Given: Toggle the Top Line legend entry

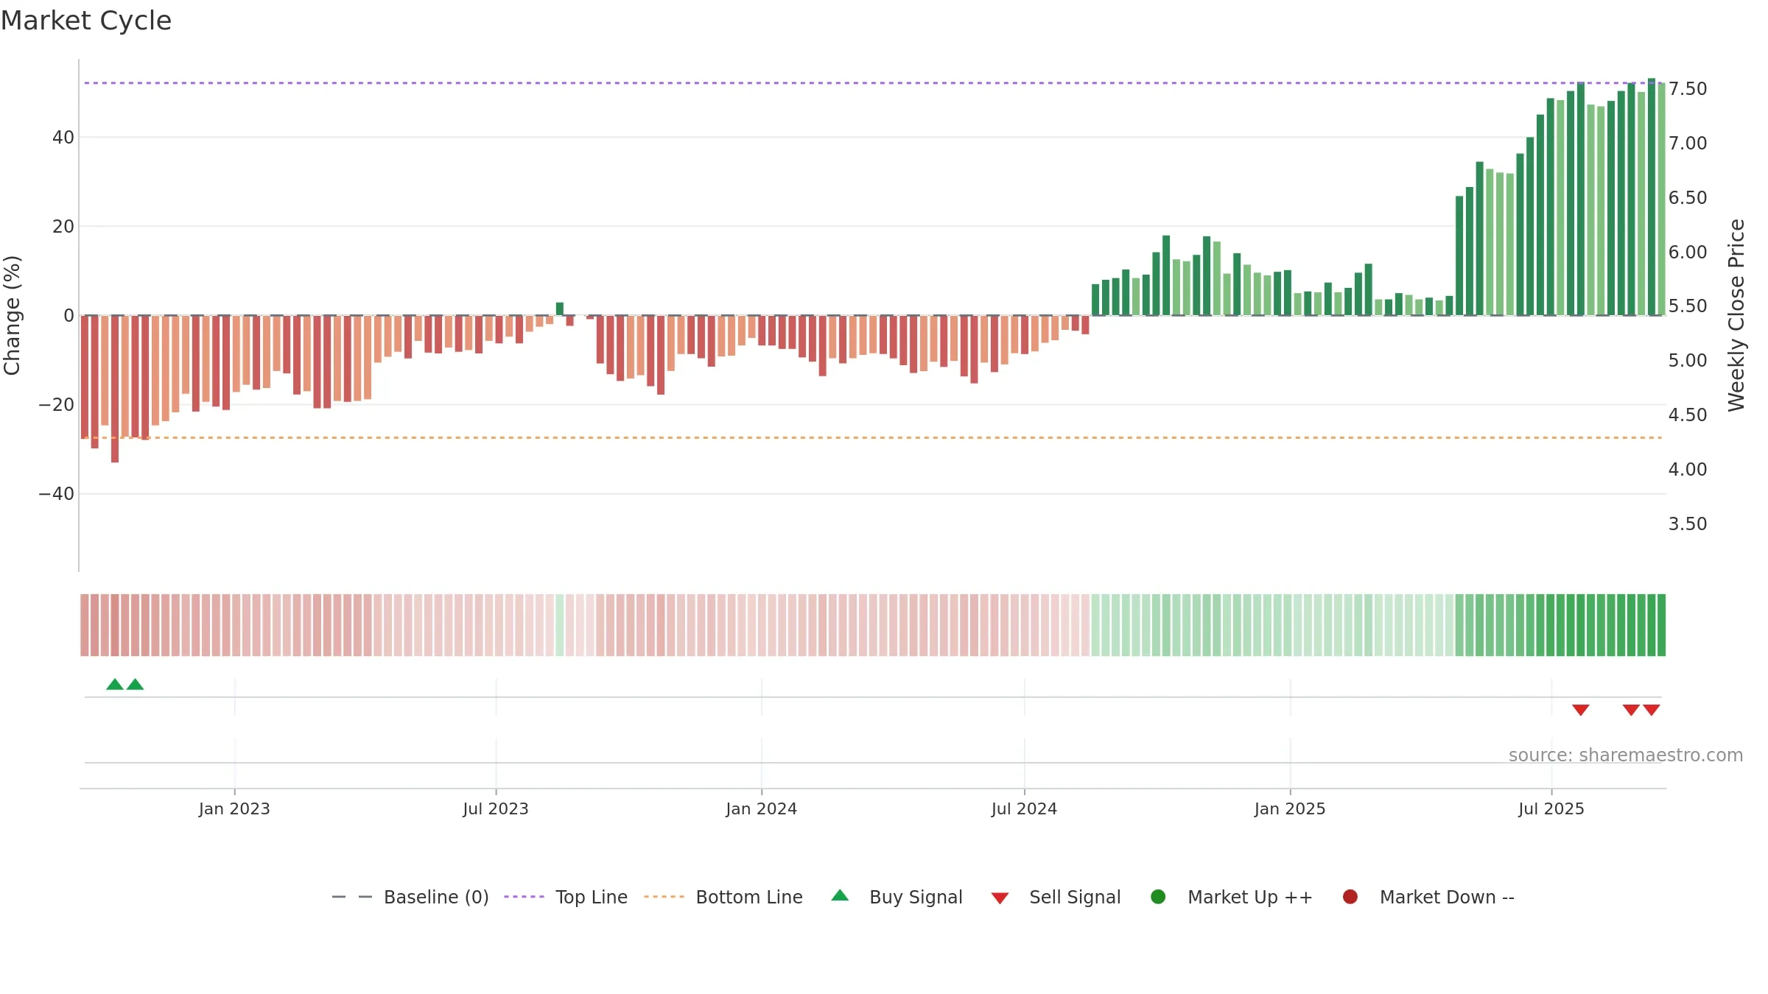Looking at the screenshot, I should click(566, 897).
